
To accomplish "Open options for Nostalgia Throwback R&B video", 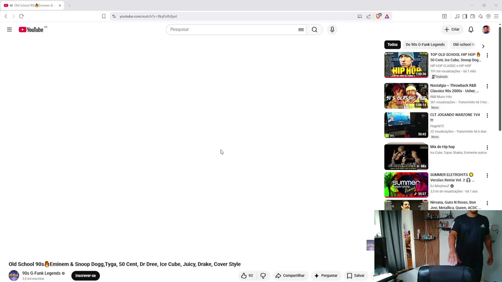I will [487, 86].
